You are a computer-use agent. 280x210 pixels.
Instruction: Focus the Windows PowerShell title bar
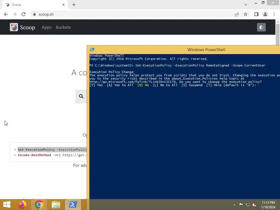pos(184,50)
